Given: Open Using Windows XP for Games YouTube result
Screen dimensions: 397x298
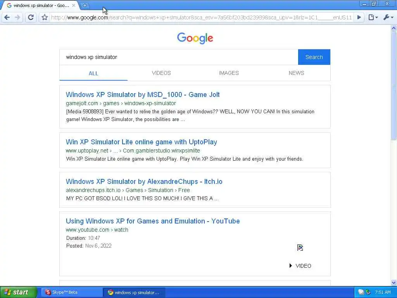Looking at the screenshot, I should (153, 221).
